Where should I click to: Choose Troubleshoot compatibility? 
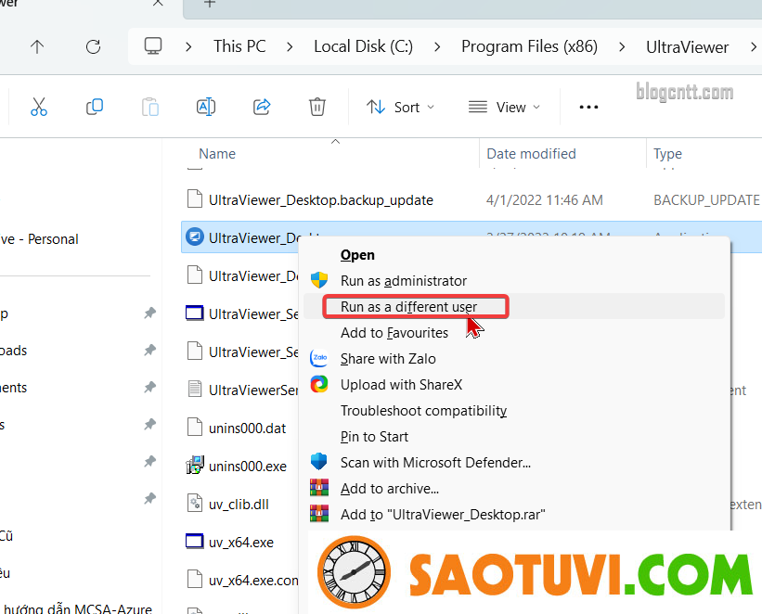(423, 411)
